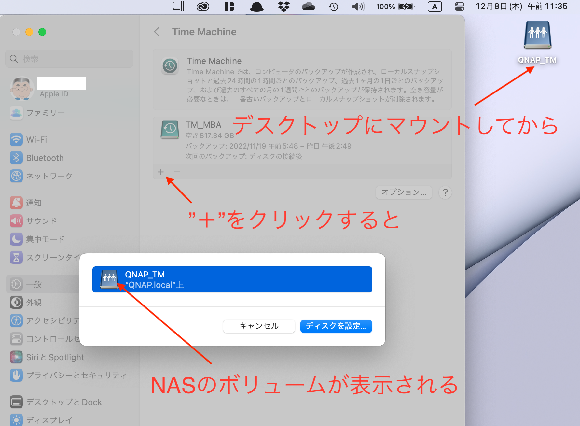Click the green zoom window button
This screenshot has height=426, width=580.
(42, 32)
